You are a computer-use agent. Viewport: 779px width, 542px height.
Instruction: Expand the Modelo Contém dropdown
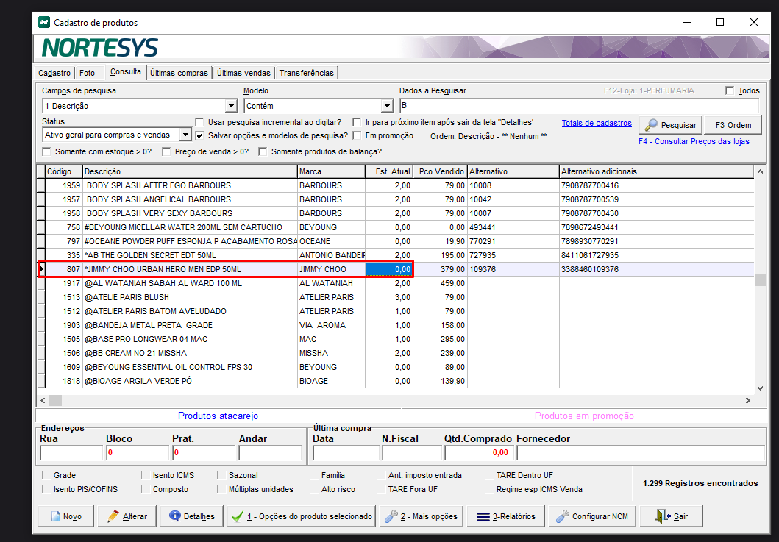(x=388, y=106)
